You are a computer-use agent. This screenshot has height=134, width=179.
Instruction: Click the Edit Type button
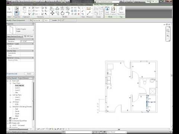(x=28, y=36)
